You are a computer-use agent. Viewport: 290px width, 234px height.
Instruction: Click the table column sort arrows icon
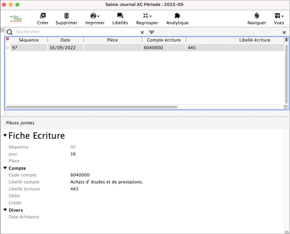coord(286,40)
